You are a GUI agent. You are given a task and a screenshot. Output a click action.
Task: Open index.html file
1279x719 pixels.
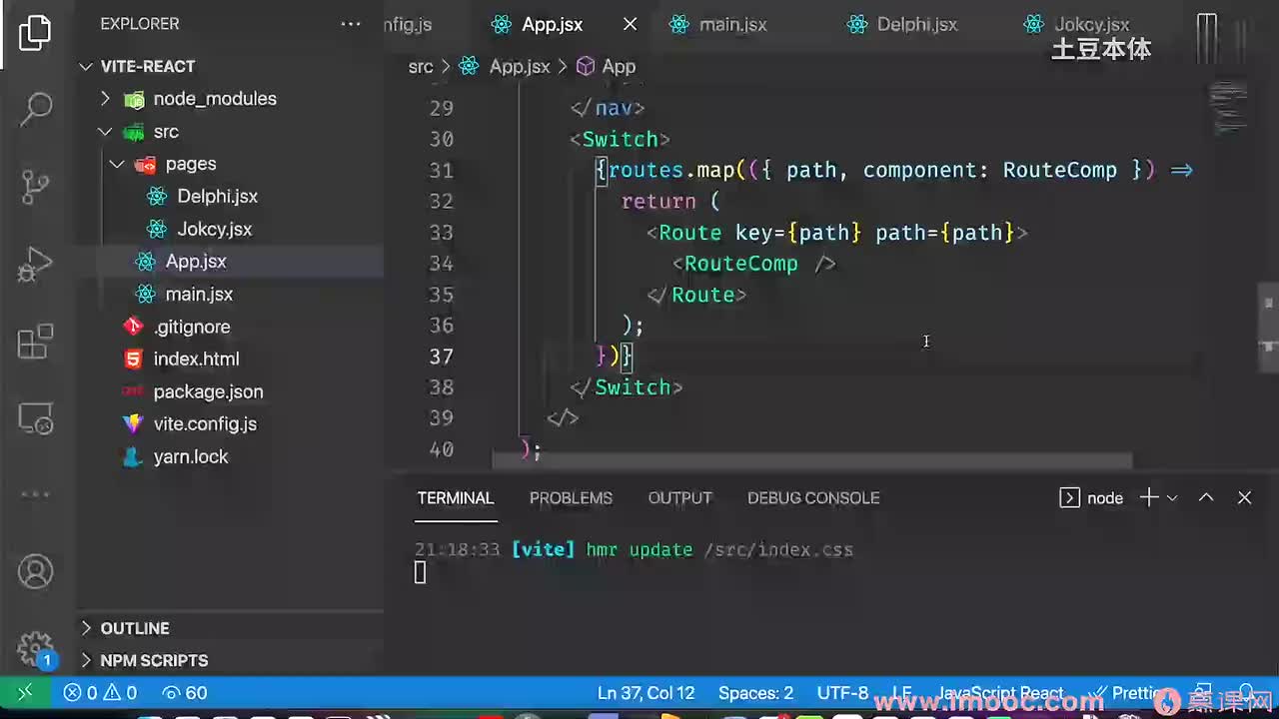click(230, 359)
